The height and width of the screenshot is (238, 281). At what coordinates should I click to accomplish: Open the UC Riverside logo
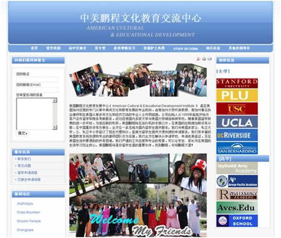(237, 135)
